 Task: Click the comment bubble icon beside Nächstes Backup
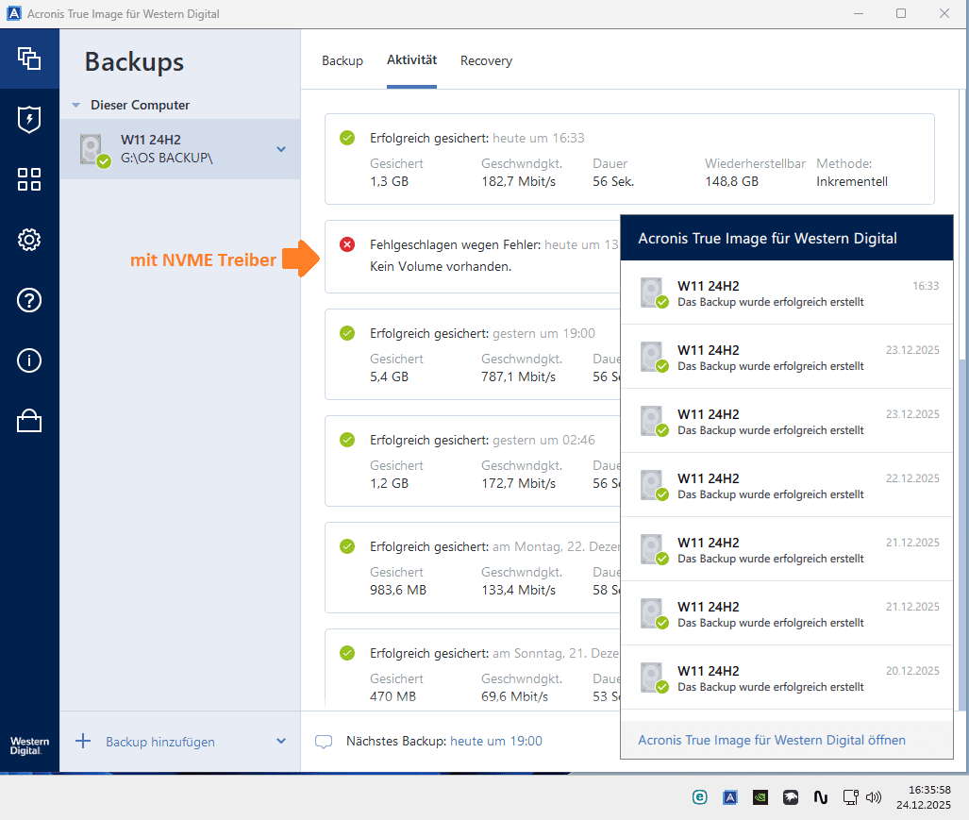point(324,742)
